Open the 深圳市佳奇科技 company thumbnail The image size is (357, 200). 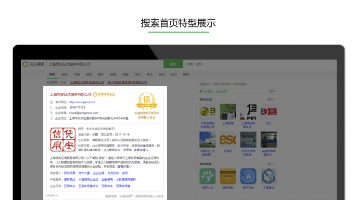tap(248, 139)
